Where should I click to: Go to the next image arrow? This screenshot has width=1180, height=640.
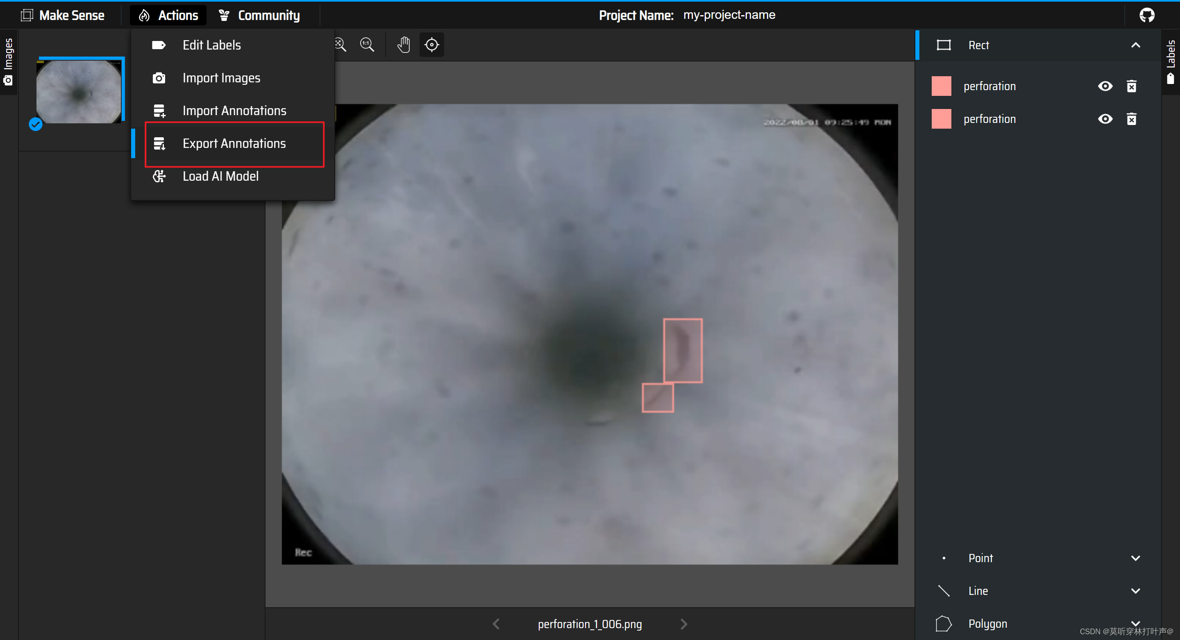click(x=683, y=624)
